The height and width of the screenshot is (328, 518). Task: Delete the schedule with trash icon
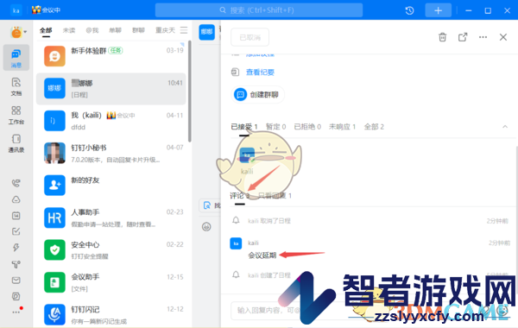[x=442, y=37]
